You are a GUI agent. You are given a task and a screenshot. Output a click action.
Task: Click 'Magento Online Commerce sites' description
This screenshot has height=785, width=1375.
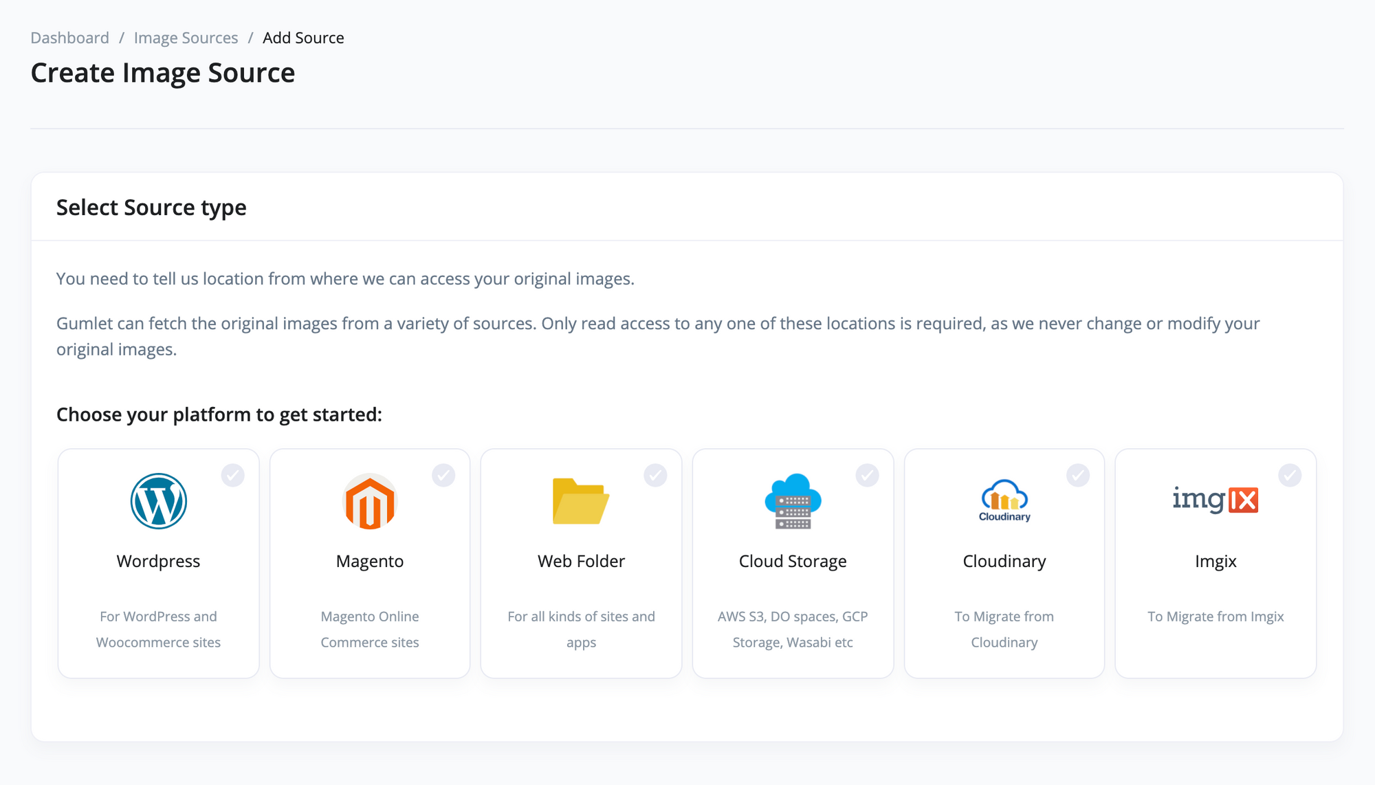(370, 629)
